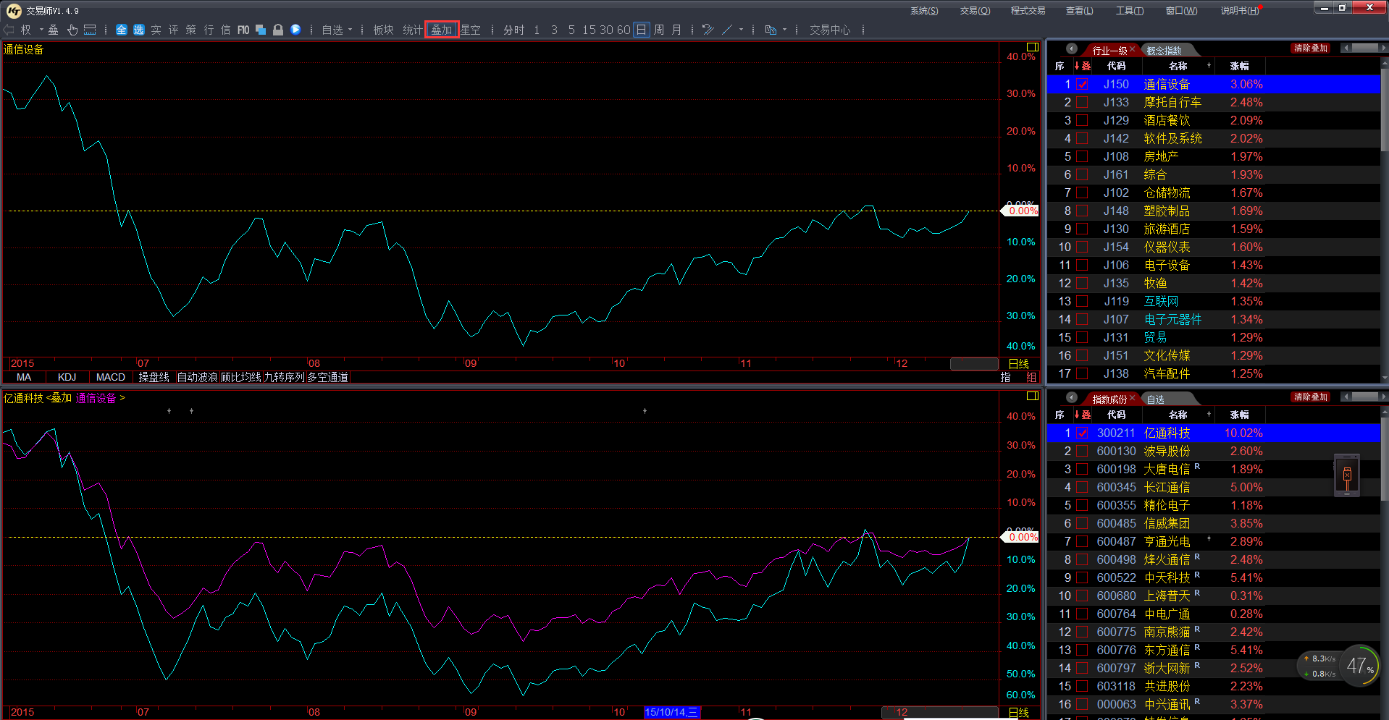Open the copy tool dropdown arrow

[784, 30]
